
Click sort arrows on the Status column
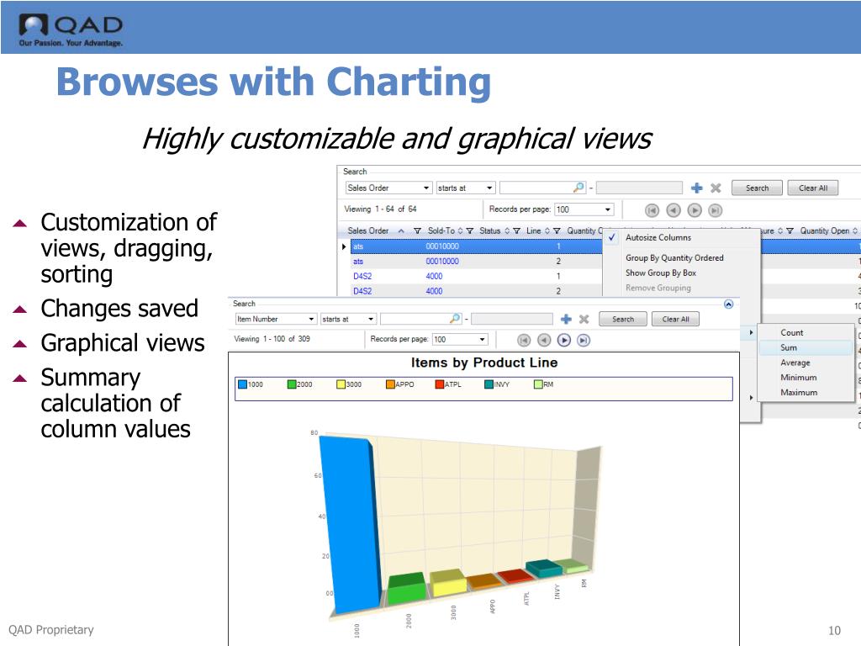click(x=507, y=231)
